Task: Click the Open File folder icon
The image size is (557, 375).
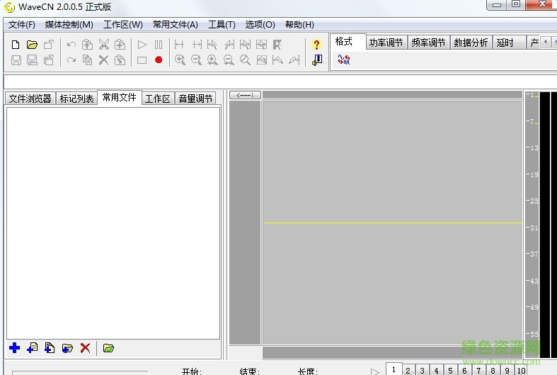Action: click(x=32, y=45)
